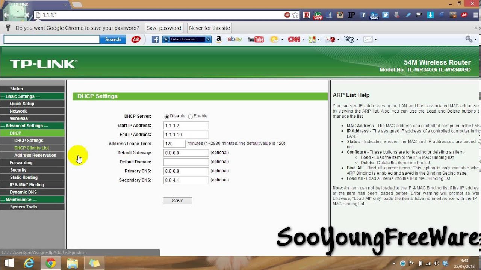Click the uTorrent Conf extension icon
The height and width of the screenshot is (270, 481).
[x=318, y=15]
